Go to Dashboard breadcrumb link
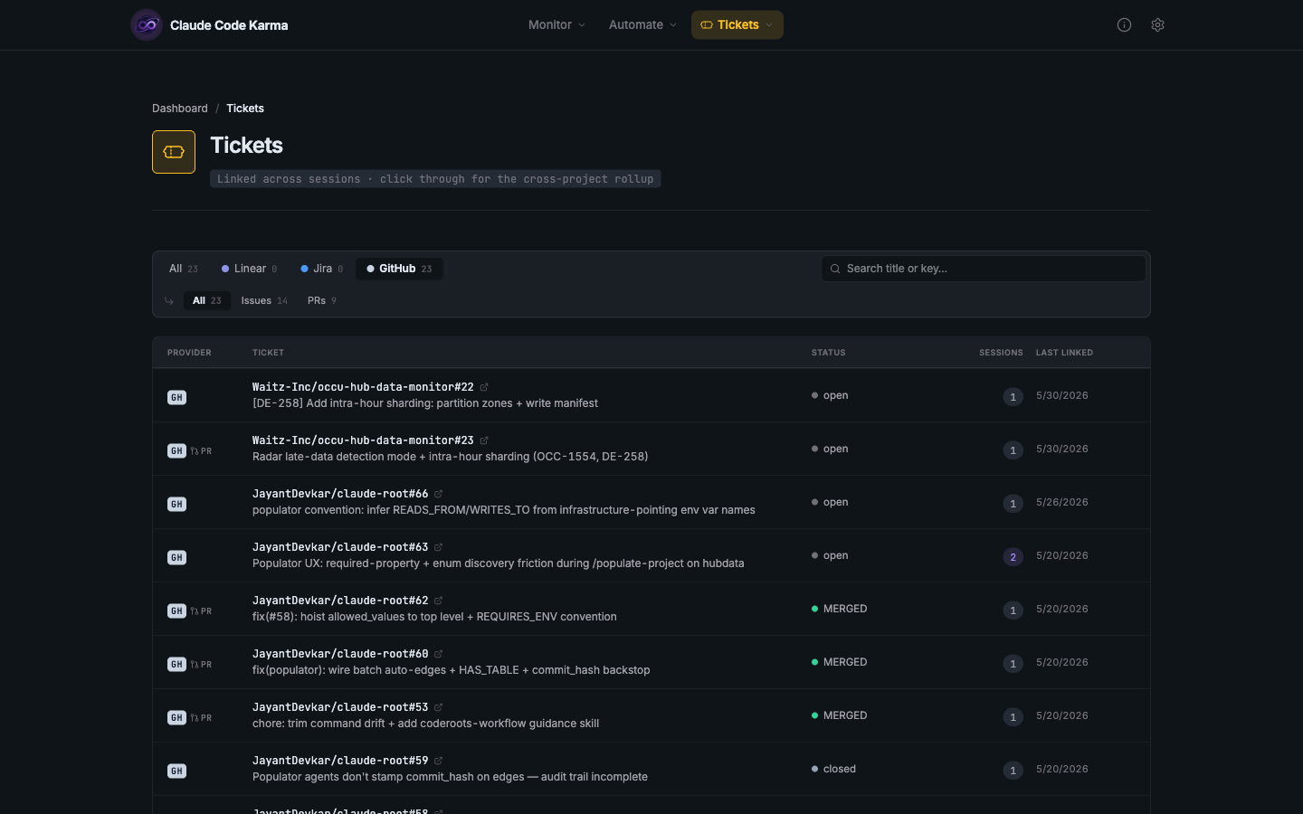 point(180,109)
